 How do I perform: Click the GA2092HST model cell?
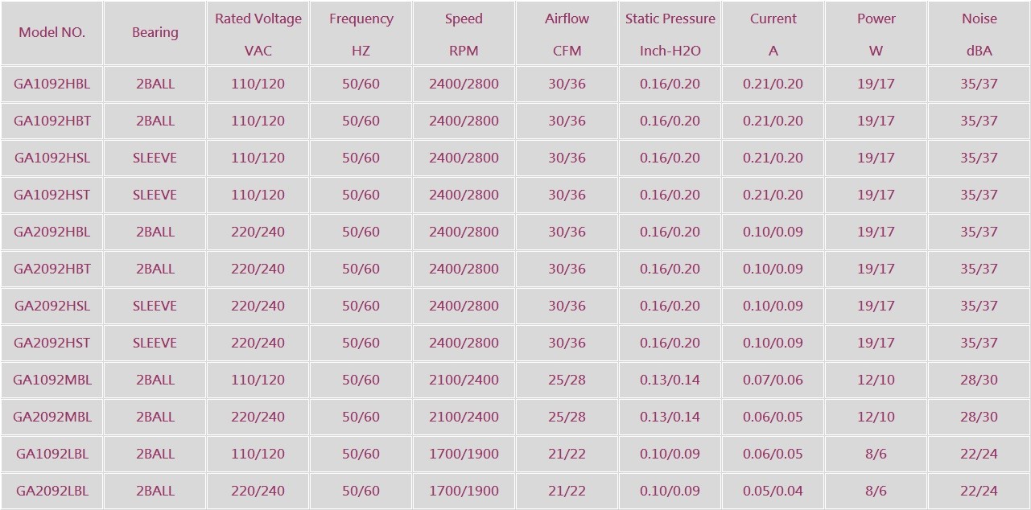coord(52,343)
